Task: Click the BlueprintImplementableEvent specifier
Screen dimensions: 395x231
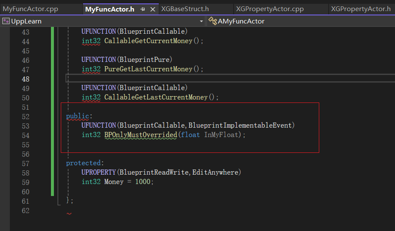Action: (x=240, y=125)
